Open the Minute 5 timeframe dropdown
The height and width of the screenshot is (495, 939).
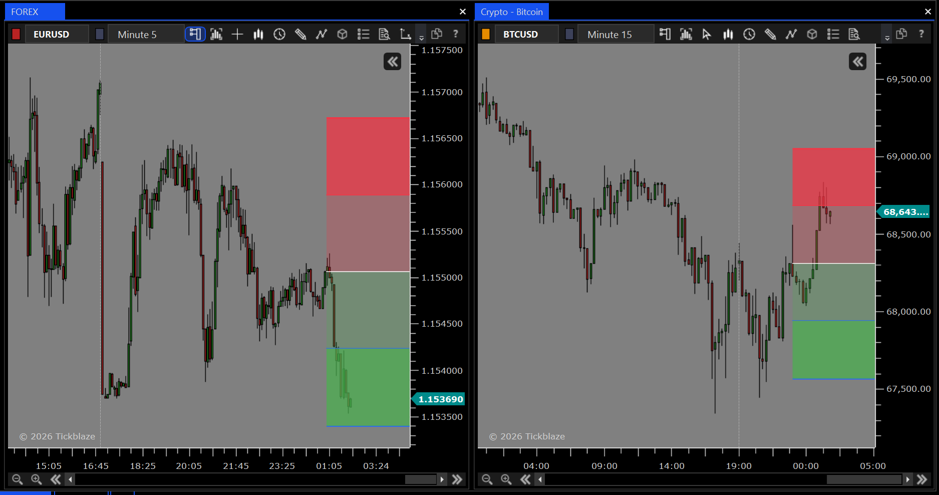(x=145, y=34)
